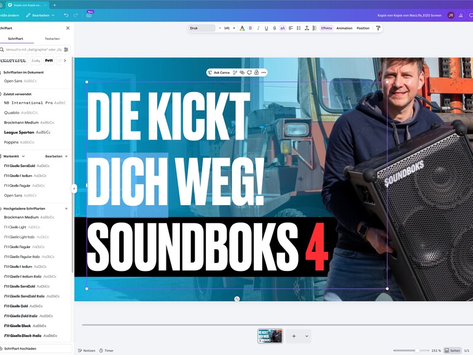Lock the selected text element
This screenshot has height=355, width=473.
(256, 72)
